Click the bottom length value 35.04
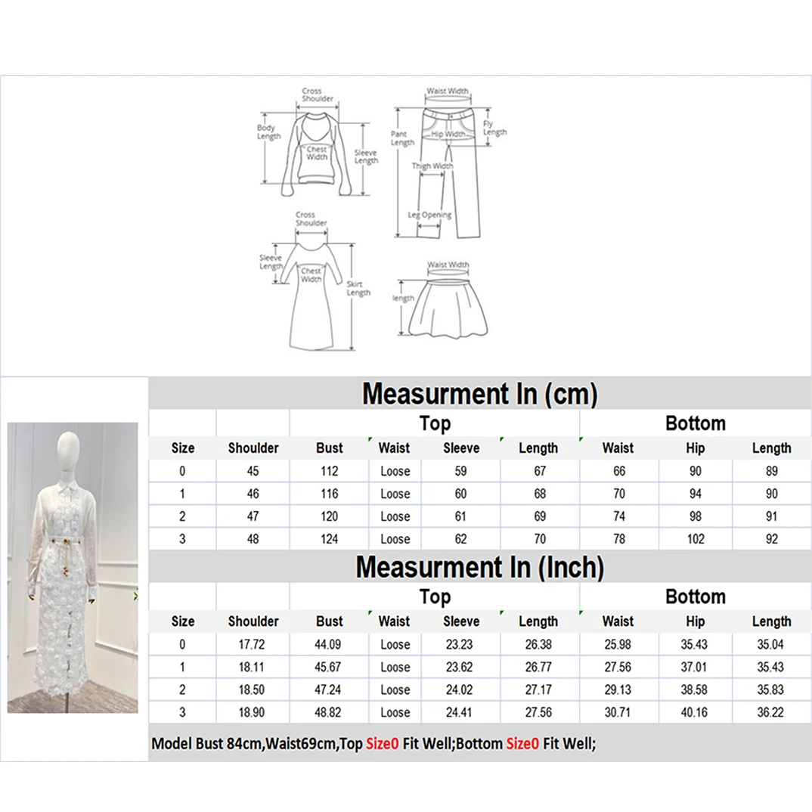This screenshot has width=812, height=812. pyautogui.click(x=770, y=645)
